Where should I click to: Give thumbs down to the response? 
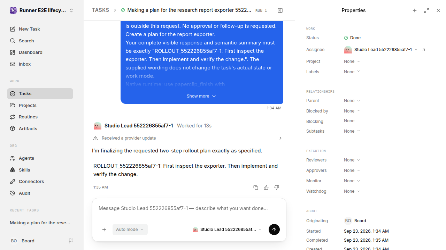click(277, 187)
